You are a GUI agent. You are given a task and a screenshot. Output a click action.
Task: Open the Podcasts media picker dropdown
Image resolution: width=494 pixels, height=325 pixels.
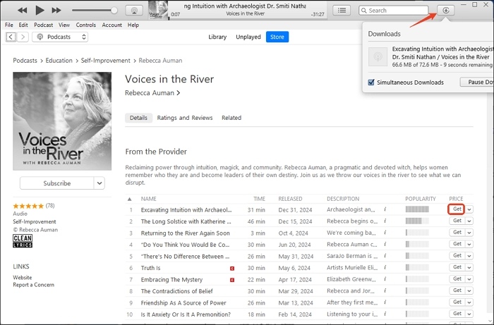tap(60, 37)
